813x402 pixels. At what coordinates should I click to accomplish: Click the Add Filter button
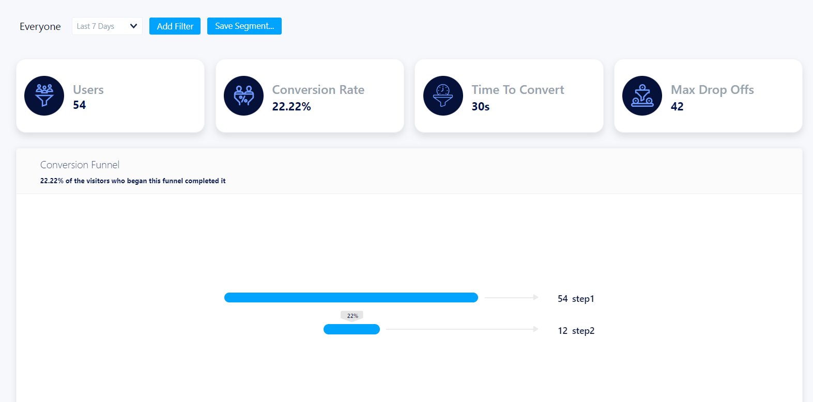tap(175, 26)
